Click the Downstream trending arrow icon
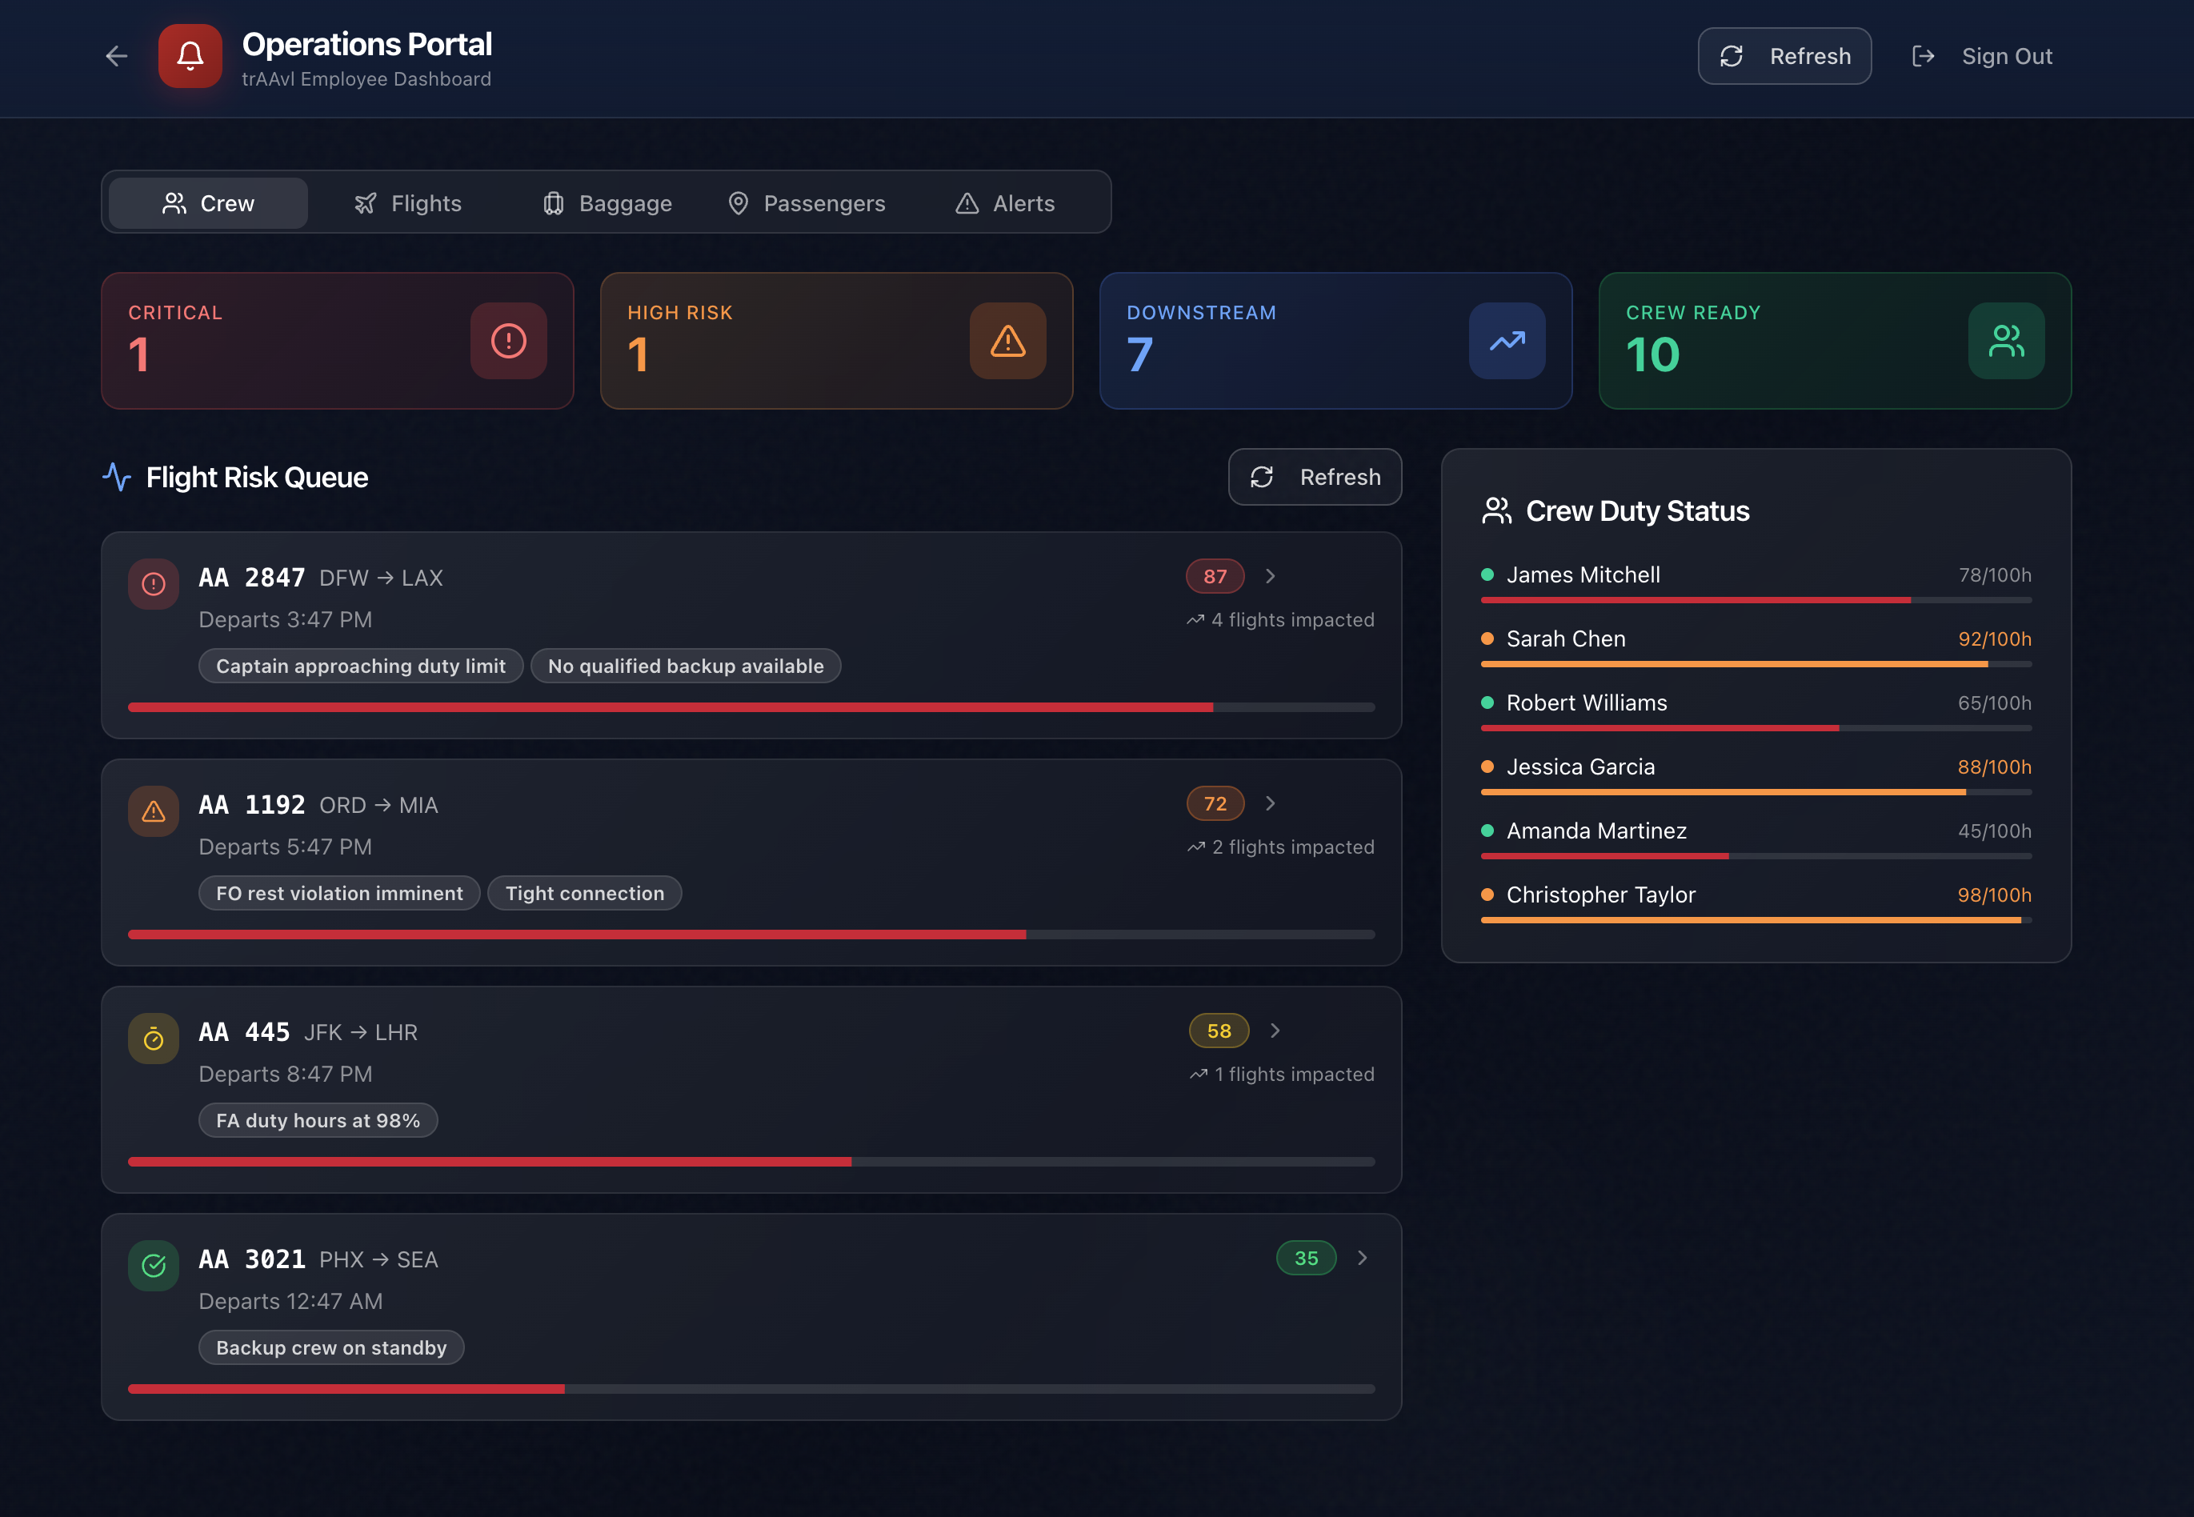The image size is (2194, 1517). [x=1507, y=341]
